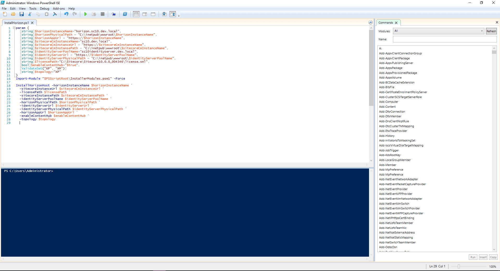Stop operation toolbar icon
Screen dimensions: 500x271
point(103,14)
